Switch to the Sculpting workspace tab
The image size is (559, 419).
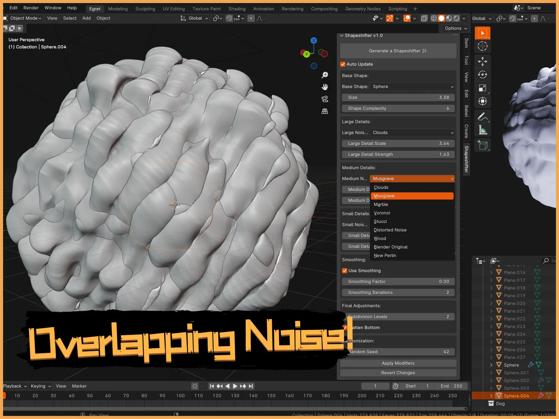point(145,9)
